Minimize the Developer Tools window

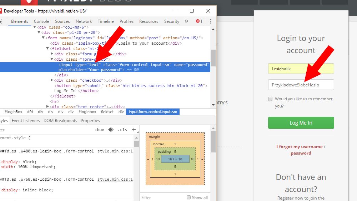click(x=176, y=11)
